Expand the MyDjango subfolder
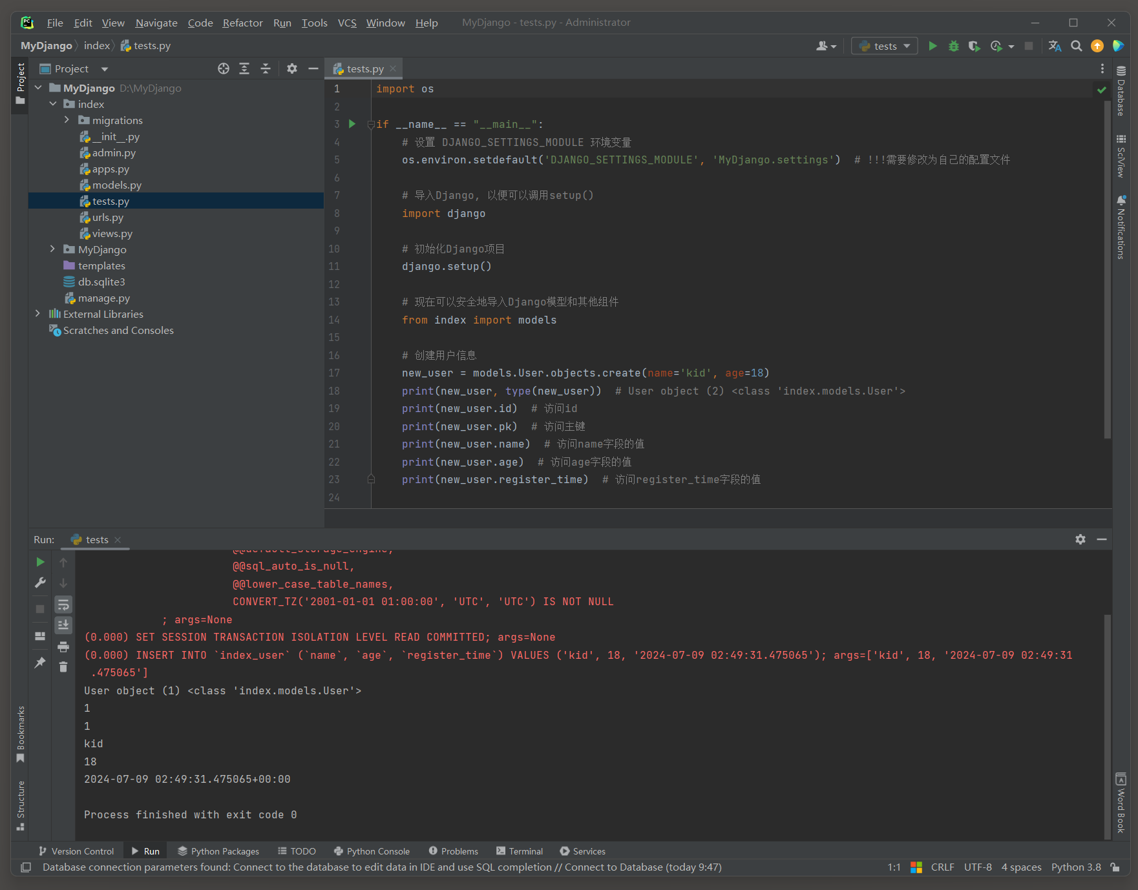This screenshot has width=1138, height=890. [53, 249]
